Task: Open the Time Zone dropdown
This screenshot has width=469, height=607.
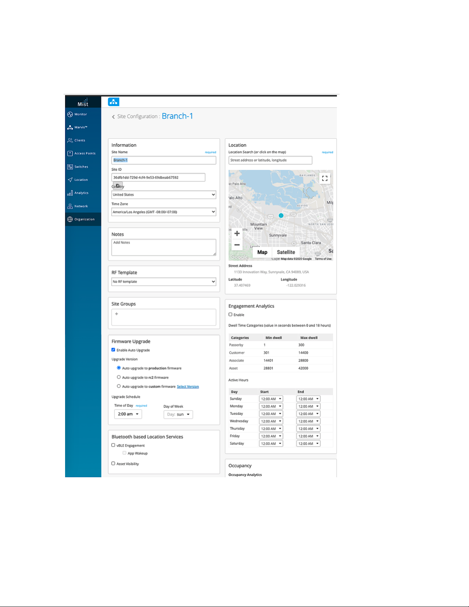Action: [163, 212]
